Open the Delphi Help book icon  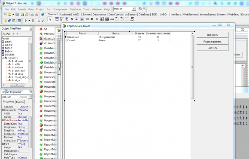pyautogui.click(x=43, y=15)
